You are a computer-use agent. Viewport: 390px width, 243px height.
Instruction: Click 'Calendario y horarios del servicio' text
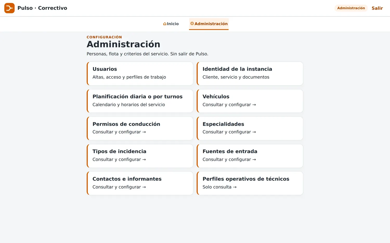click(x=129, y=105)
